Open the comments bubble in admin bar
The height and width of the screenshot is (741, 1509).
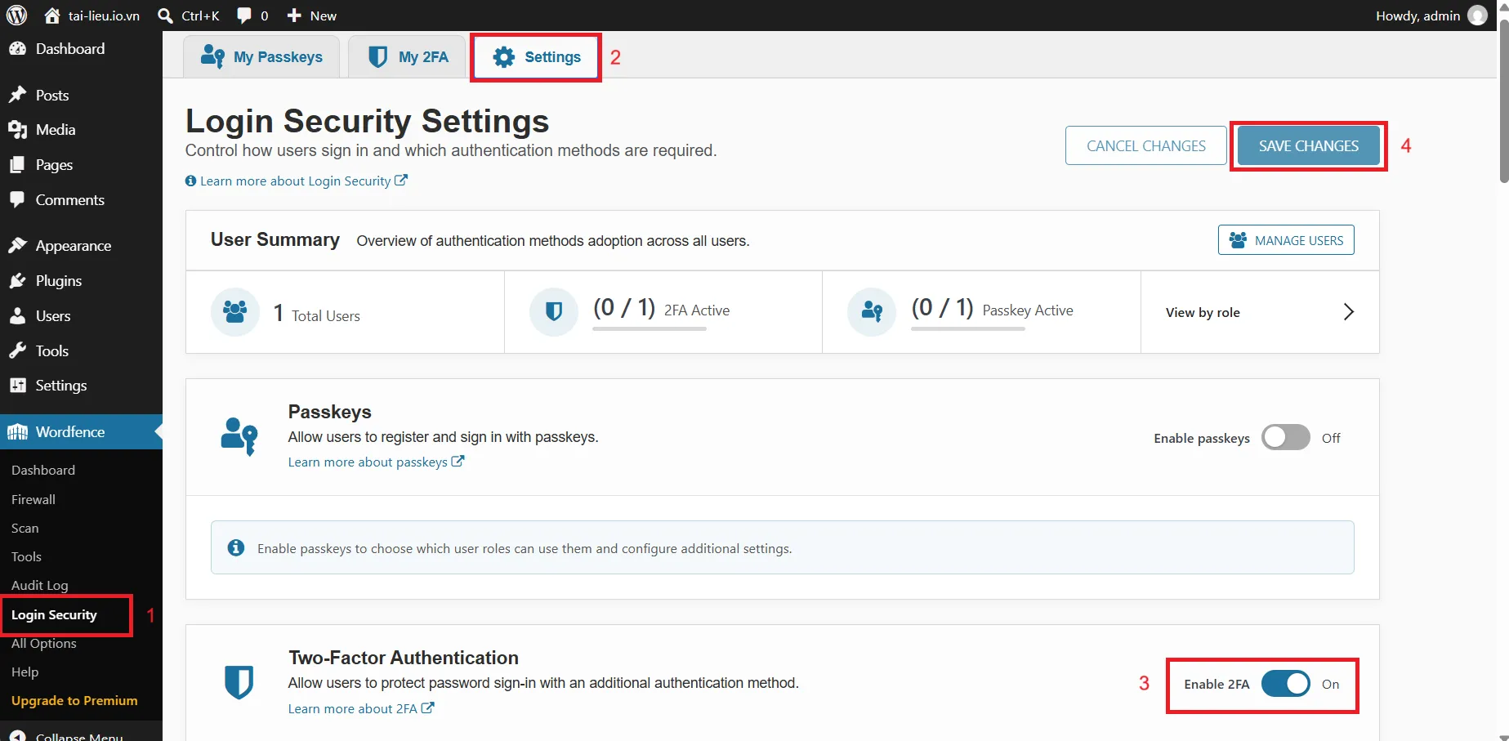tap(252, 16)
